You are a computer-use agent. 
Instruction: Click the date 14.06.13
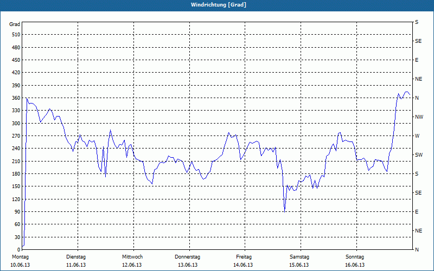pyautogui.click(x=243, y=265)
